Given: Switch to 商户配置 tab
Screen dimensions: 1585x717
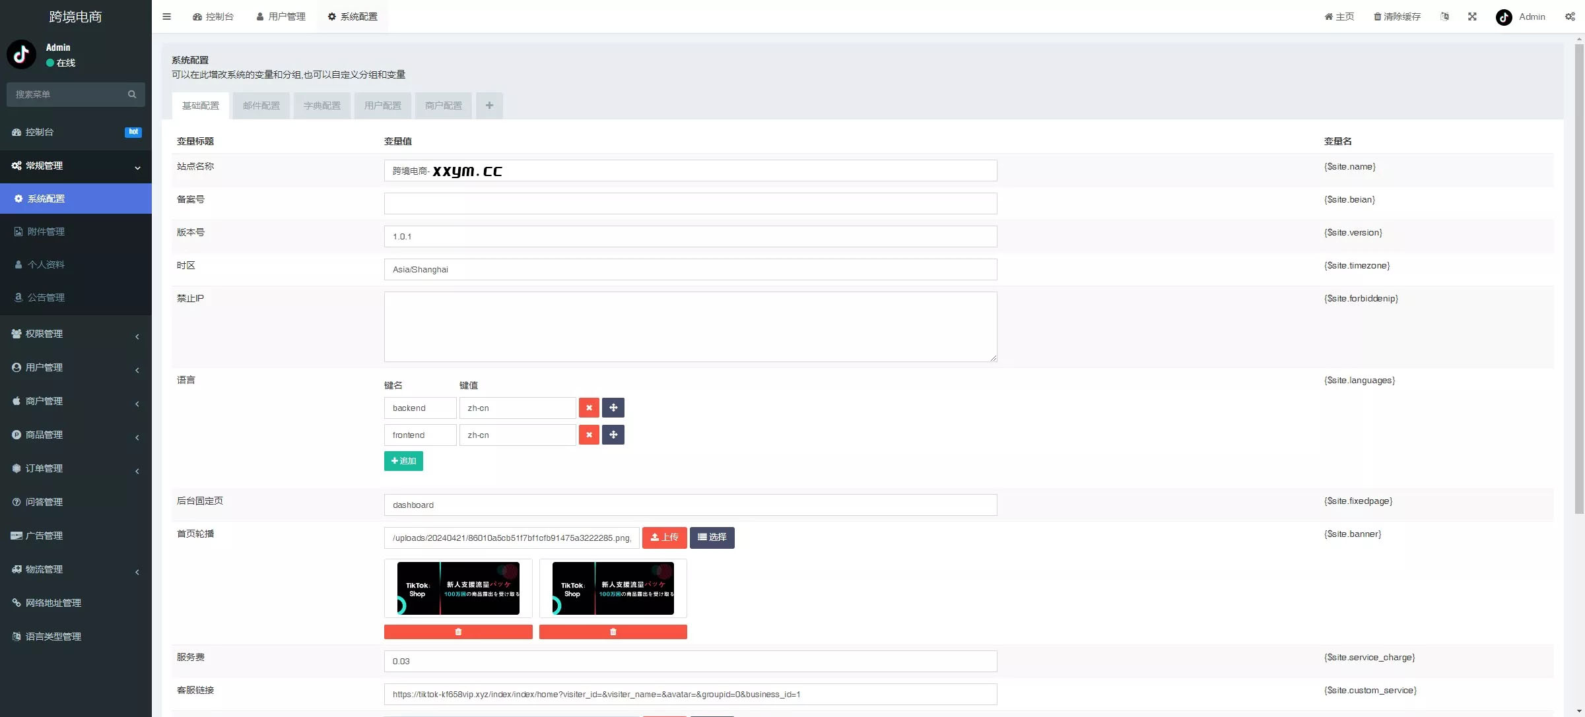Looking at the screenshot, I should 444,106.
